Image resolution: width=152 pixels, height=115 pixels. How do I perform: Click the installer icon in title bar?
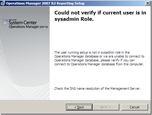point(3,3)
